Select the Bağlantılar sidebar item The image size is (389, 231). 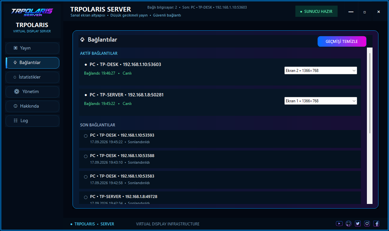coord(32,63)
